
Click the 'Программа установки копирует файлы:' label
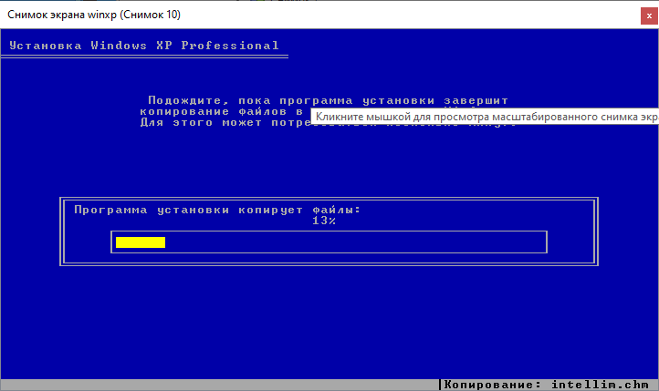[217, 210]
